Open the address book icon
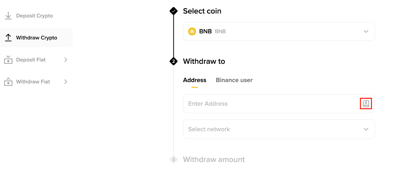 click(x=366, y=104)
